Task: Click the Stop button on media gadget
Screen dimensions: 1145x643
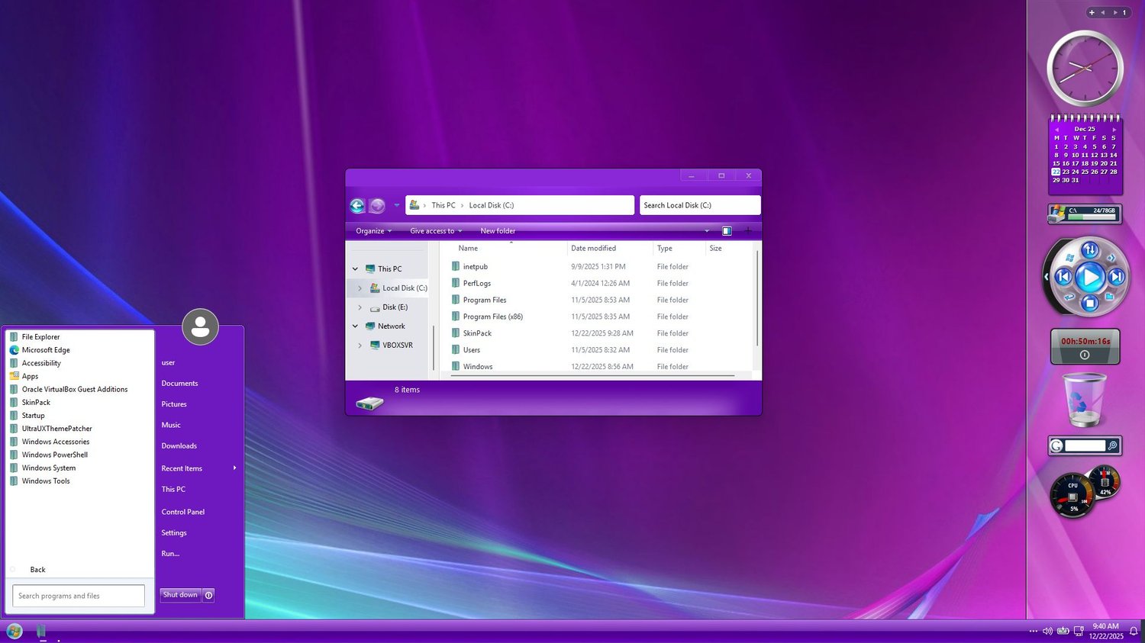Action: point(1090,304)
